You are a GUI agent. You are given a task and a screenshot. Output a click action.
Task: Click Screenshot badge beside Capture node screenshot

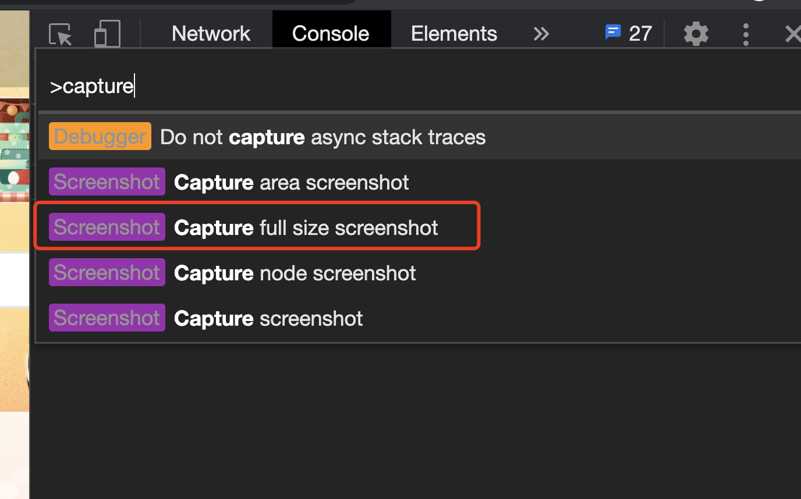[x=107, y=272]
